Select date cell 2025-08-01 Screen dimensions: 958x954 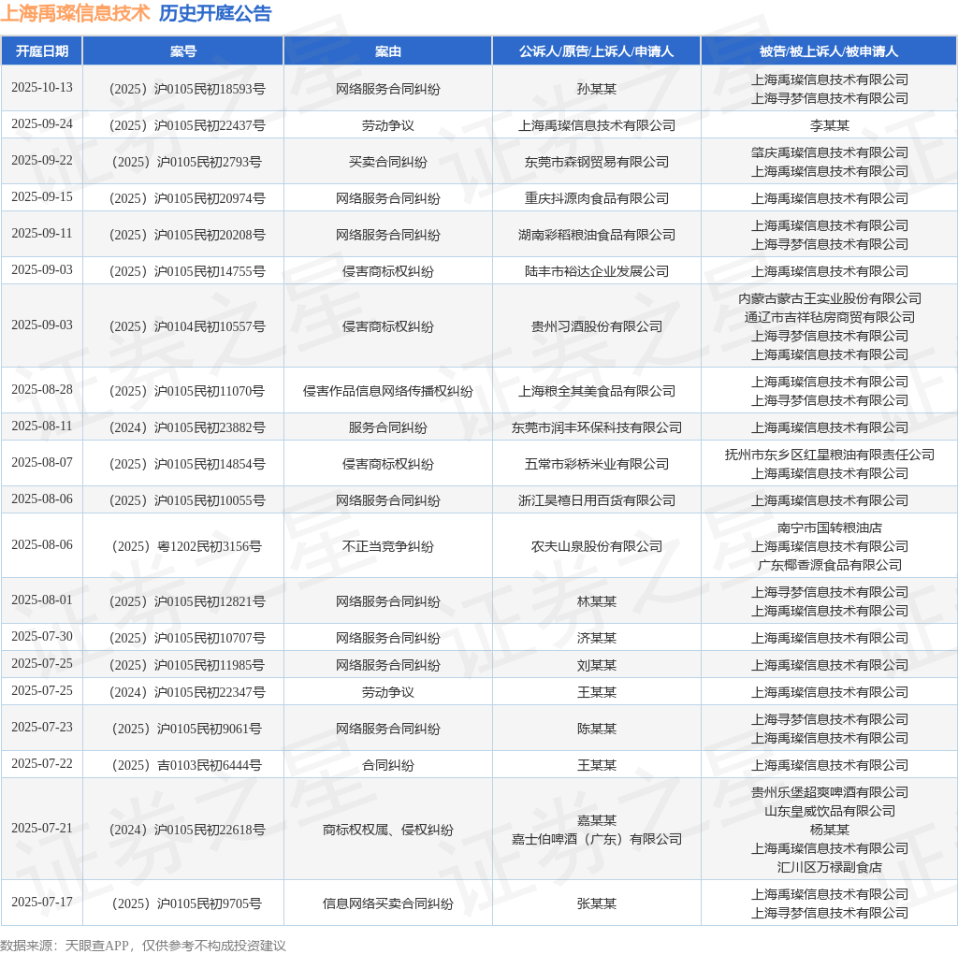pyautogui.click(x=41, y=600)
